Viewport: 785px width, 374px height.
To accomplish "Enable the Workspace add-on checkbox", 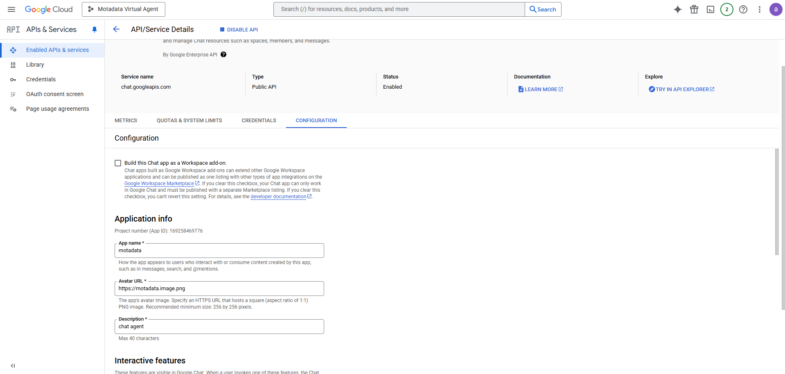I will [118, 163].
